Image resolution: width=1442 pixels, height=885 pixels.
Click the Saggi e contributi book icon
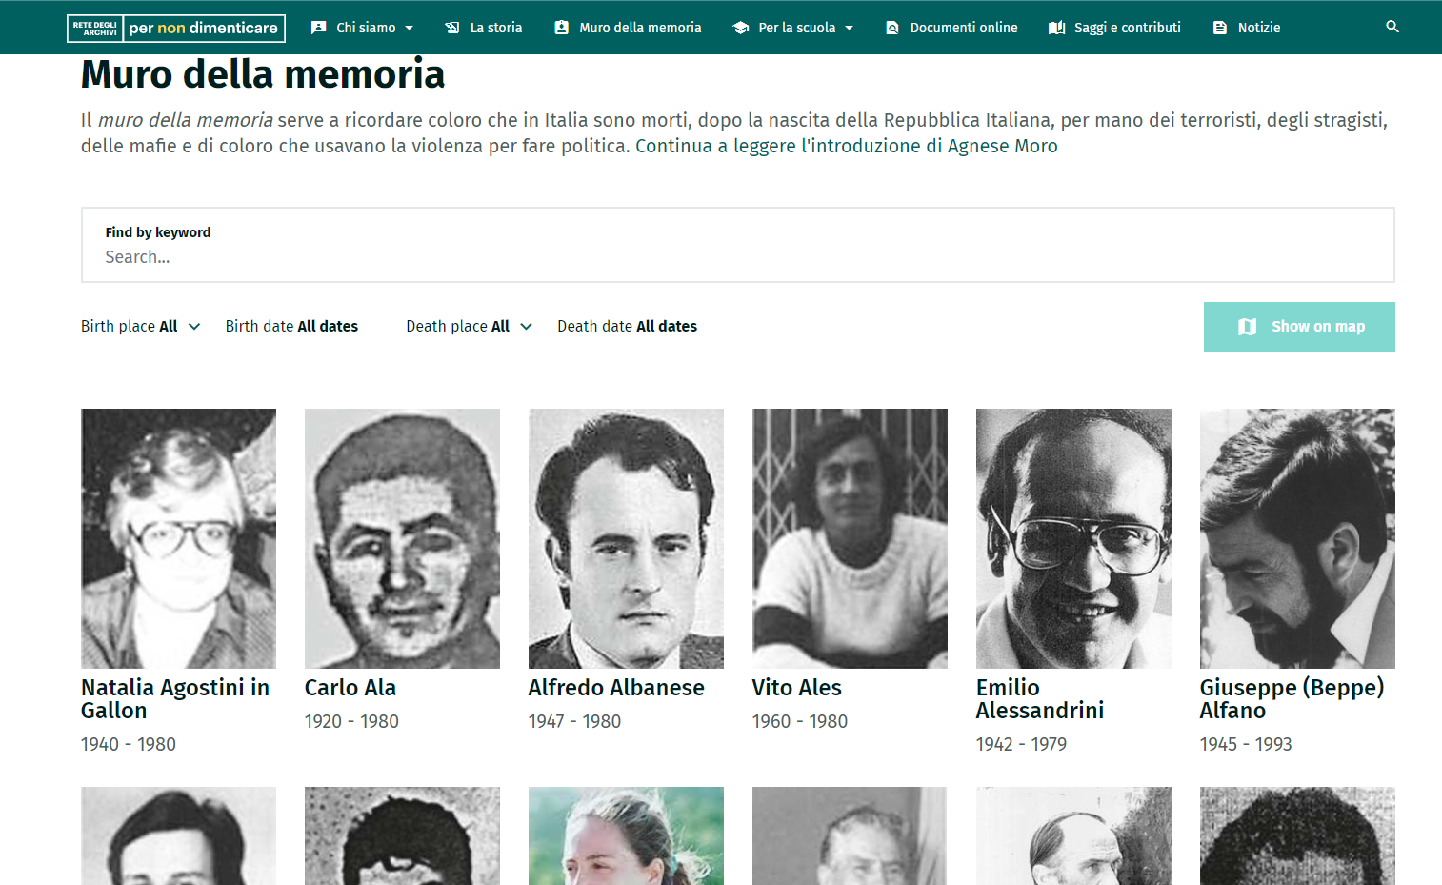[x=1056, y=28]
